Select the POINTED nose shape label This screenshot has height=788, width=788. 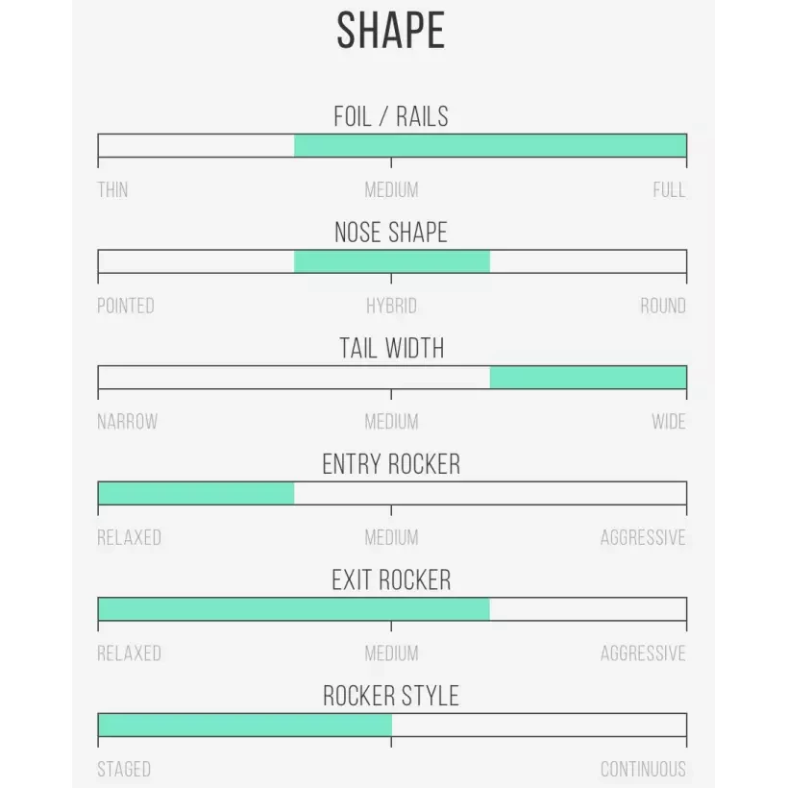coord(126,307)
